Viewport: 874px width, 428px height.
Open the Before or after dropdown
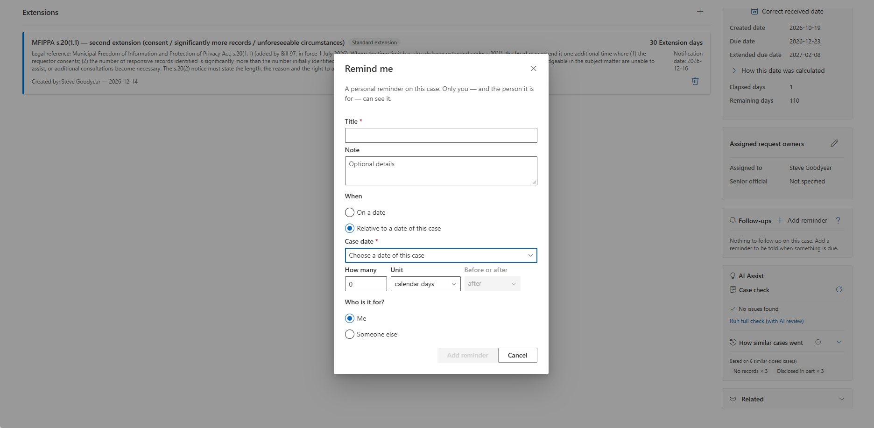click(x=492, y=284)
